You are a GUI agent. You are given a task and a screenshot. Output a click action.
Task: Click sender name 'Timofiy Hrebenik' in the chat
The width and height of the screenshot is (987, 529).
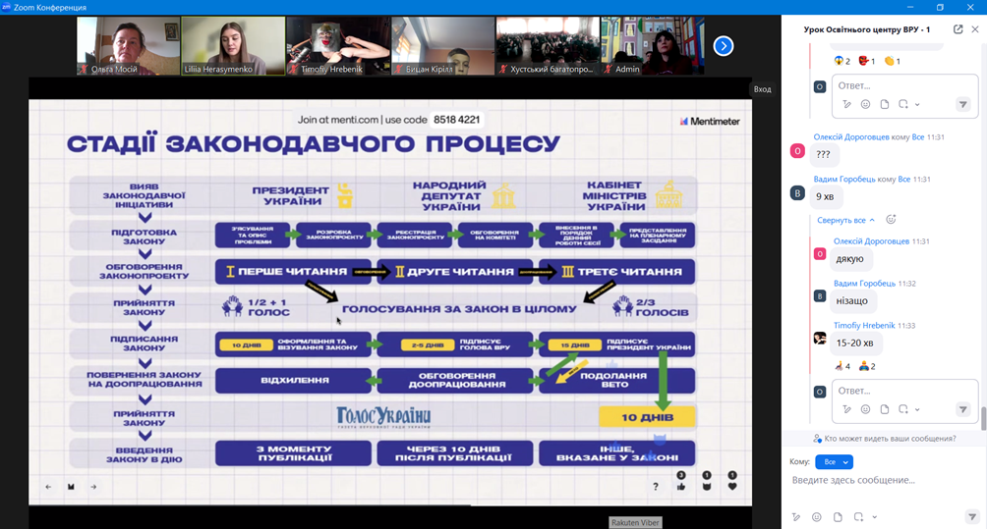(864, 325)
